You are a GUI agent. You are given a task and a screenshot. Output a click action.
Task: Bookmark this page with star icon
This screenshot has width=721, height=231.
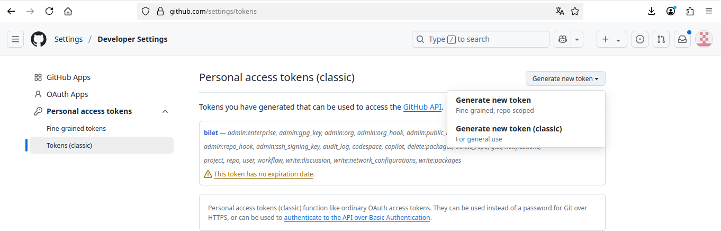(575, 11)
